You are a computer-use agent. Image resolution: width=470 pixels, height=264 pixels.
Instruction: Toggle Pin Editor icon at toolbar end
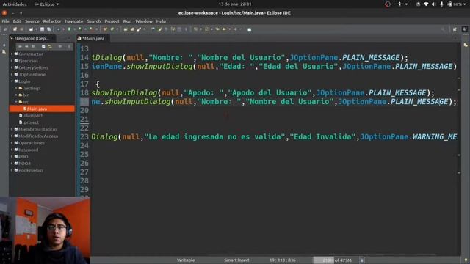[x=250, y=29]
